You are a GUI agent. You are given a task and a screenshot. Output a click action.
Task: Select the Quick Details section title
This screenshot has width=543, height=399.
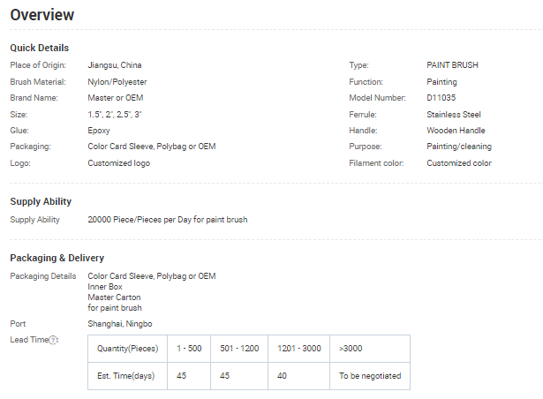click(39, 48)
